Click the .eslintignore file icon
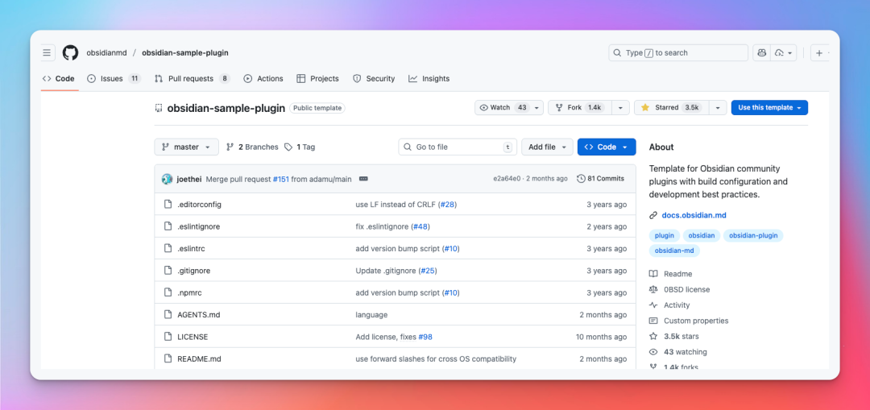 pyautogui.click(x=168, y=226)
